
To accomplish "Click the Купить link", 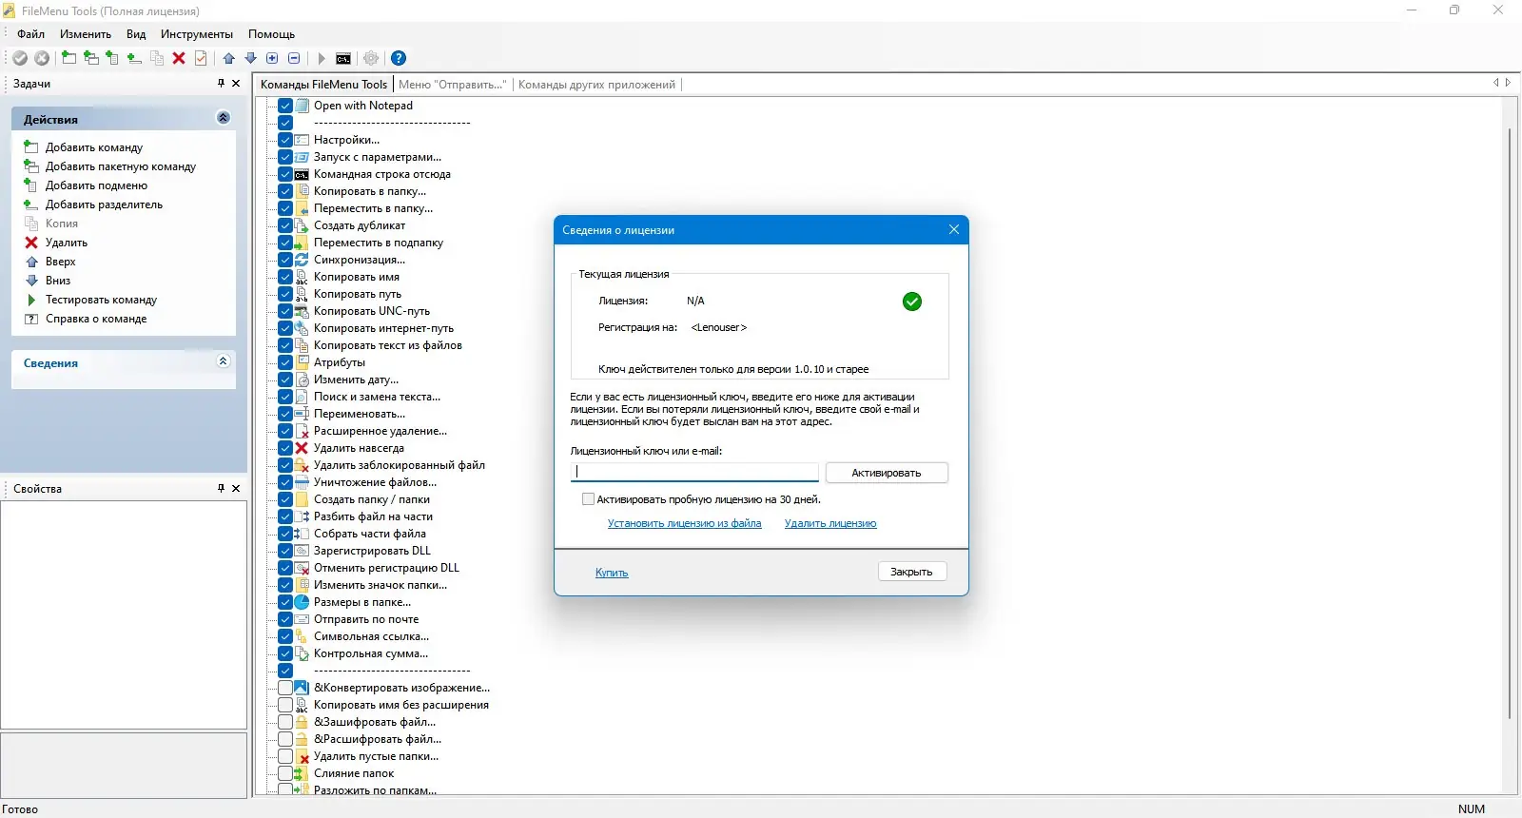I will 612,573.
